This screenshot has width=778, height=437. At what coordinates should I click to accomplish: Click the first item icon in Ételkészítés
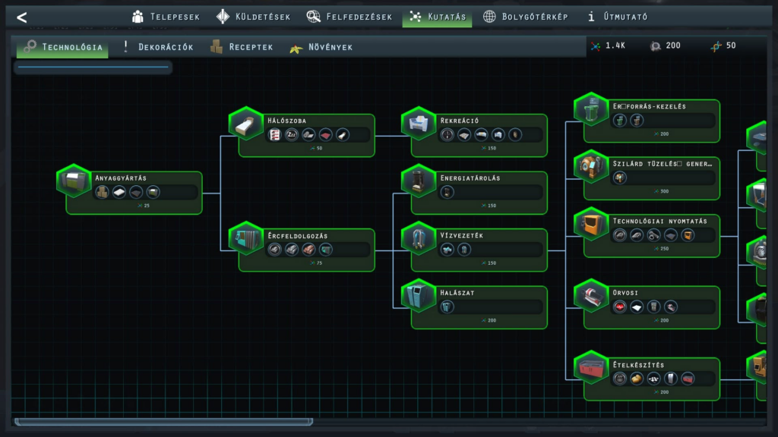(620, 379)
